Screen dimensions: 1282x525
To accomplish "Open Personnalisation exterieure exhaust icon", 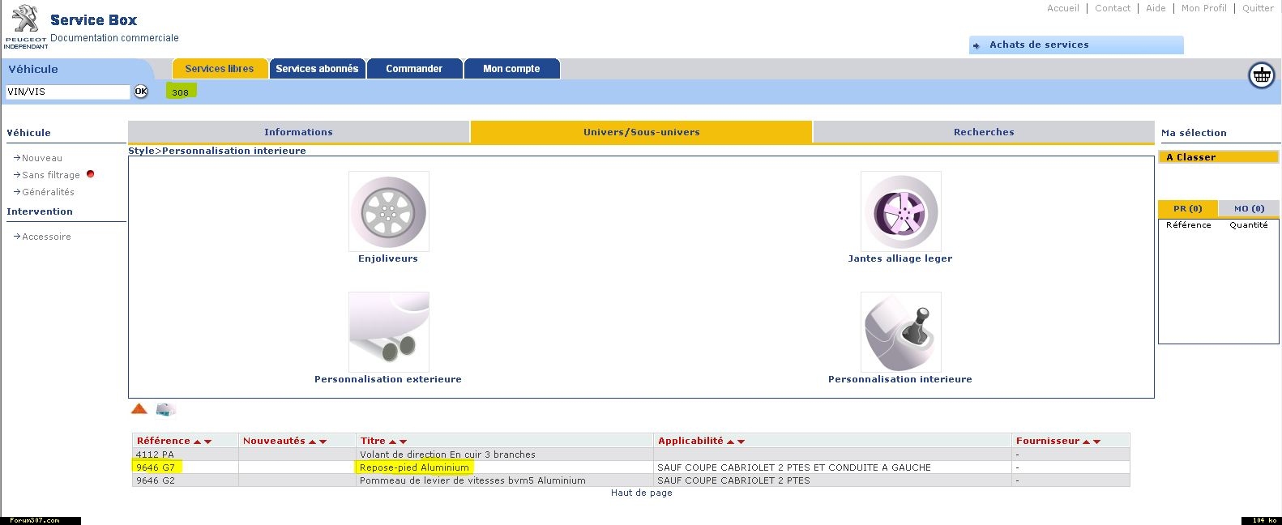I will point(388,332).
